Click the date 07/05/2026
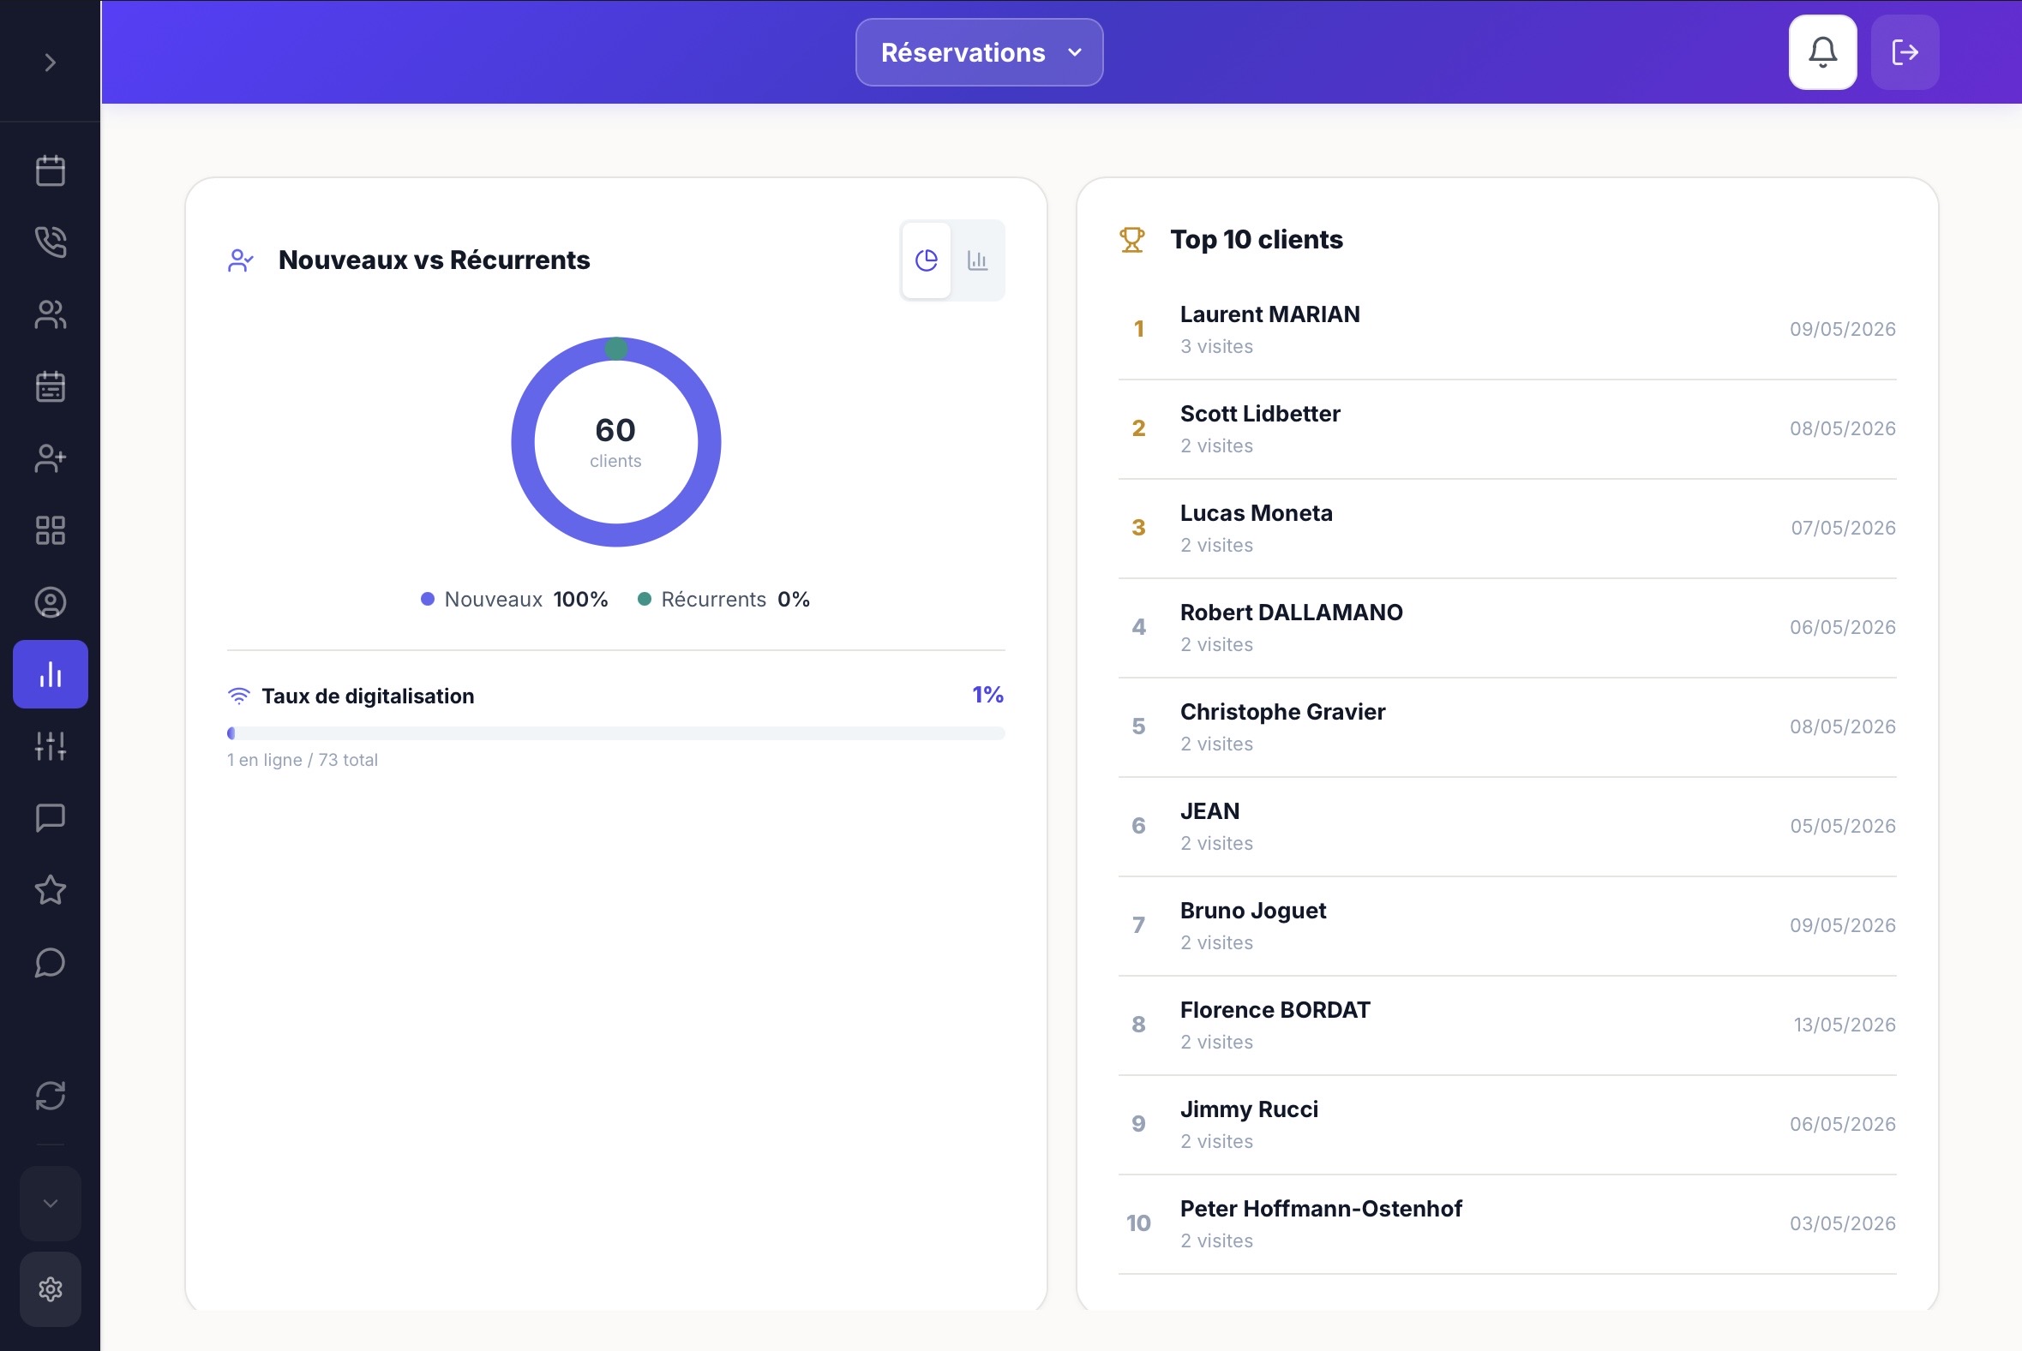2022x1351 pixels. pos(1844,528)
